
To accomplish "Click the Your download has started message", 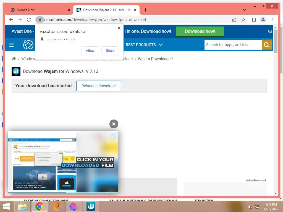I will [44, 86].
